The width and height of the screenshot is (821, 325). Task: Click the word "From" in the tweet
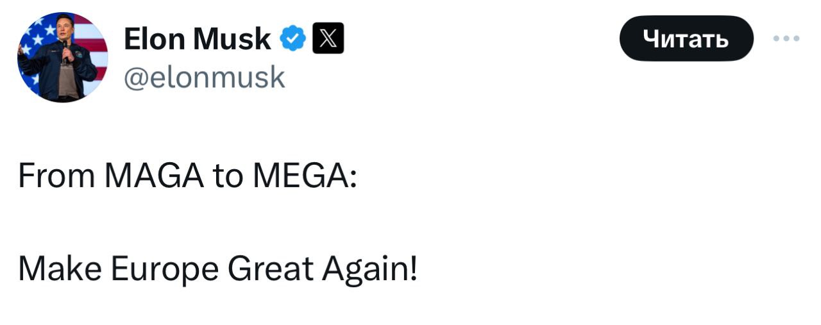(x=56, y=176)
